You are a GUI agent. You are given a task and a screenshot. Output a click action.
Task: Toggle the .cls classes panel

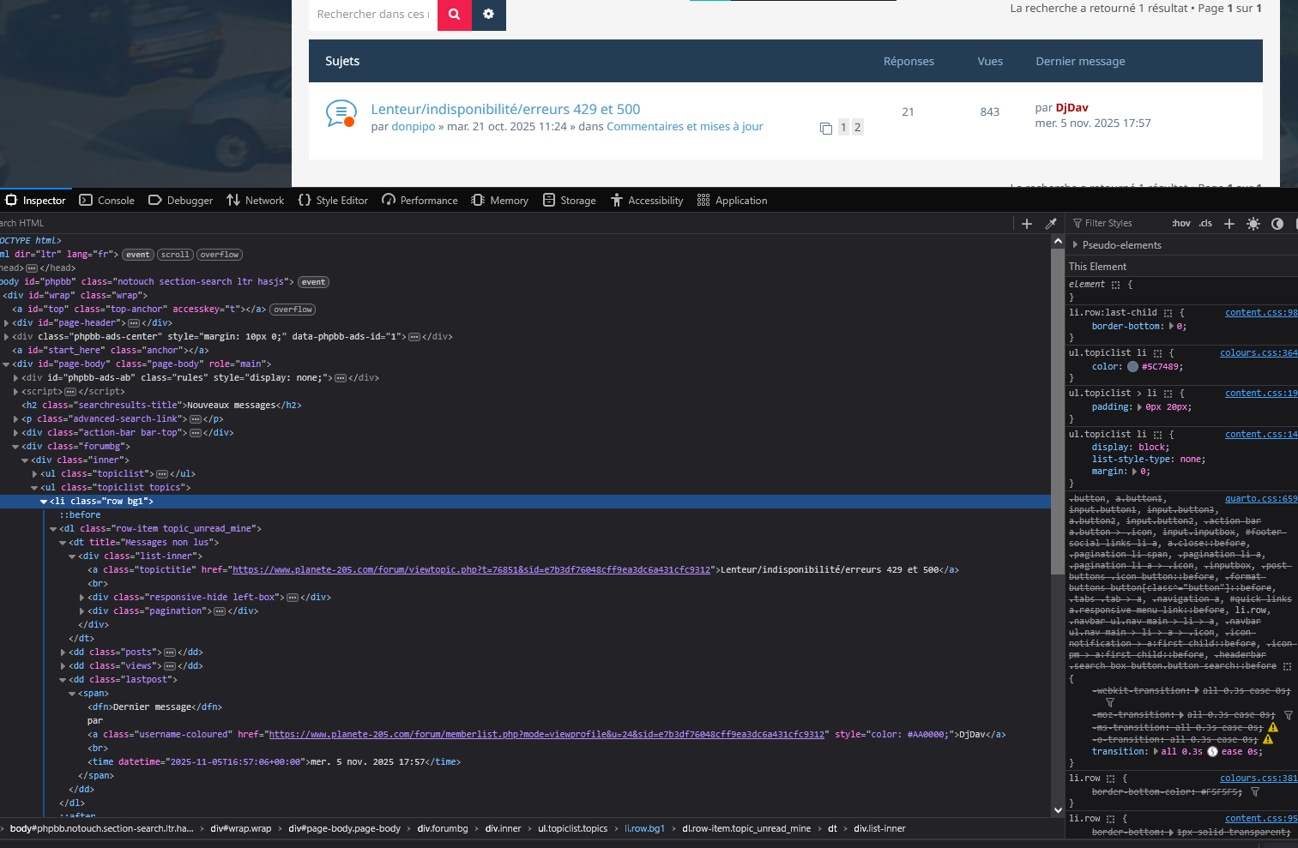click(1205, 224)
